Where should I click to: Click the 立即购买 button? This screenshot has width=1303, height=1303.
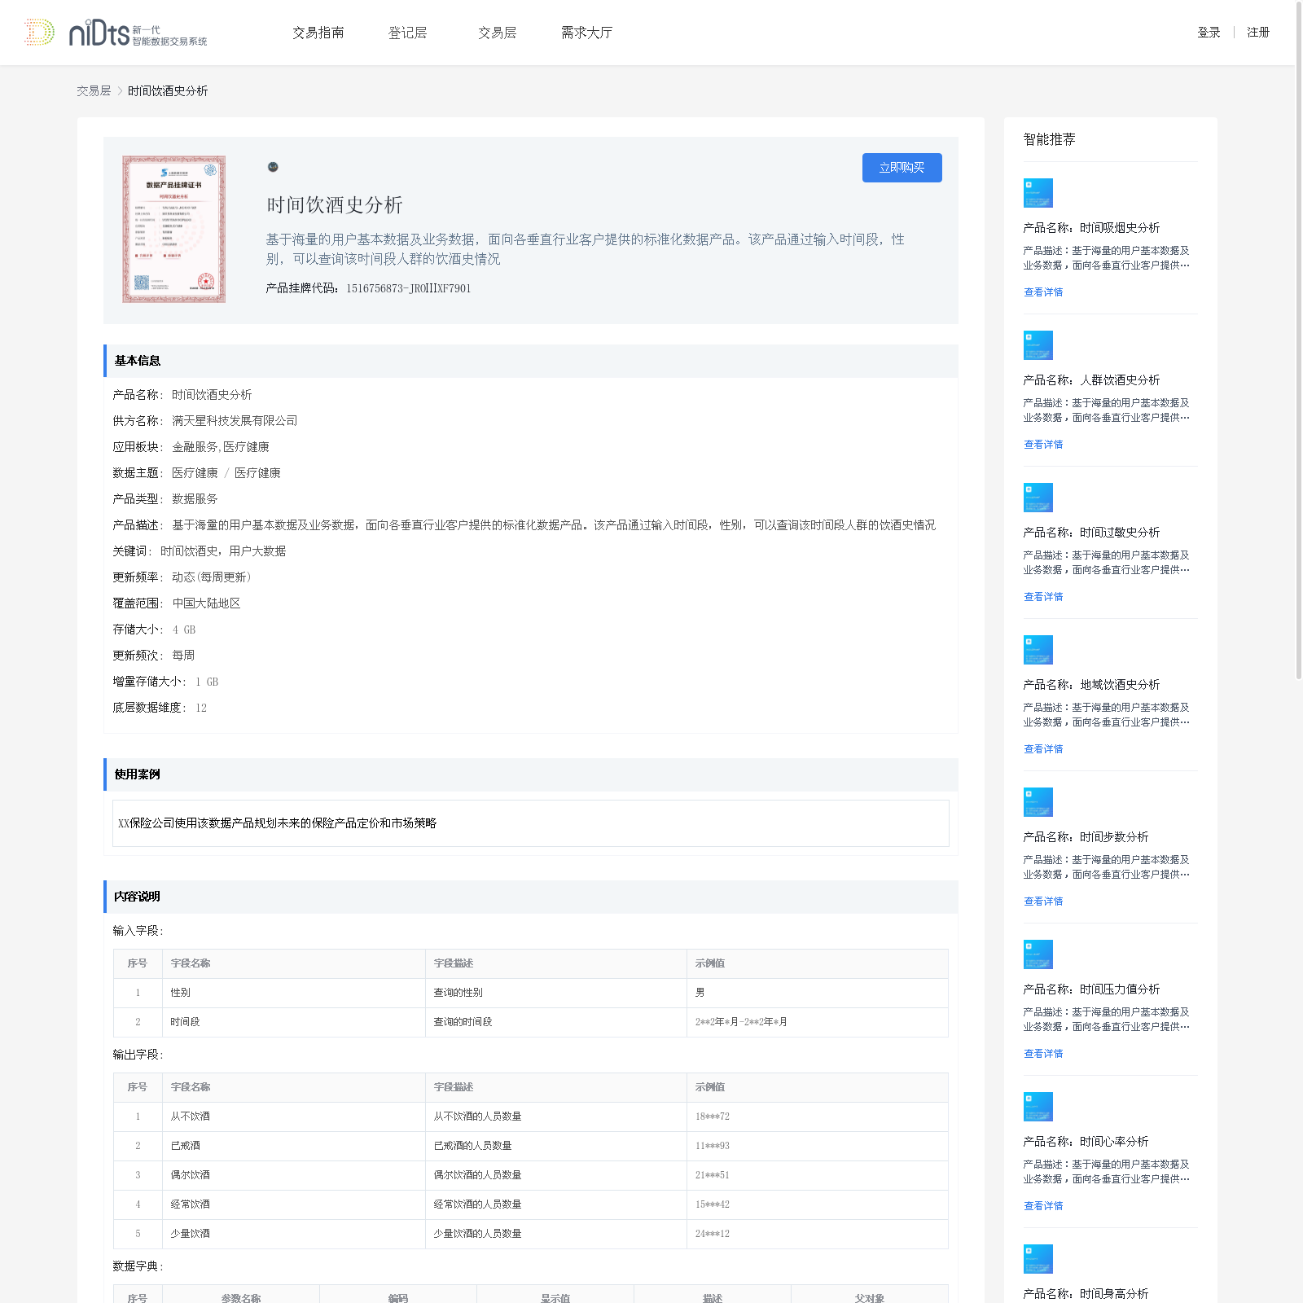point(902,168)
